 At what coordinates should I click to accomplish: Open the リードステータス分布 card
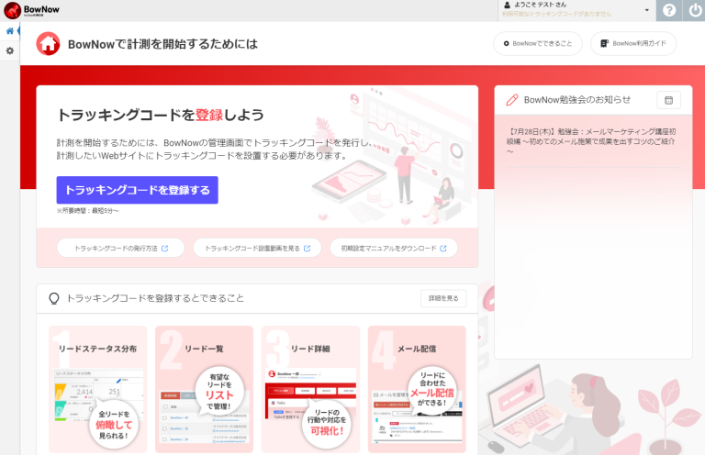[x=97, y=389]
